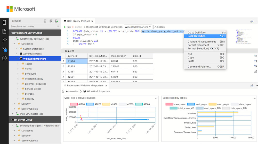This screenshot has height=144, width=258.
Task: Open Task History clock icon
Action: coord(4,58)
